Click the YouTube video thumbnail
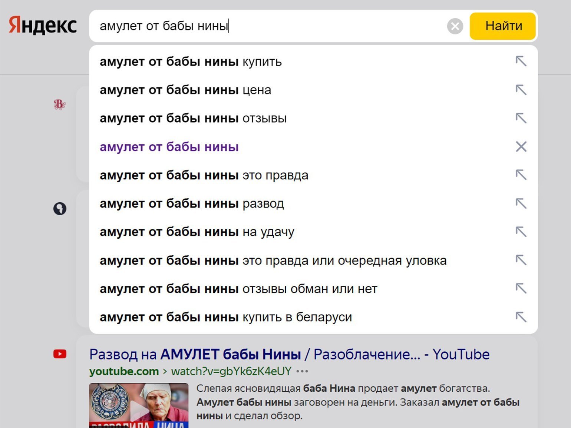 [x=139, y=405]
